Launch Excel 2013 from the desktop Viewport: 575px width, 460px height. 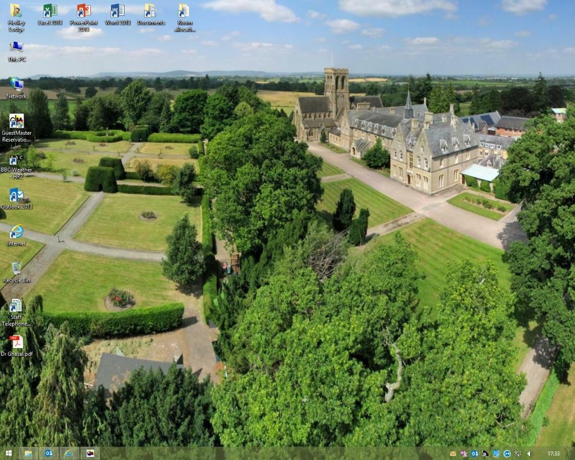coord(50,14)
